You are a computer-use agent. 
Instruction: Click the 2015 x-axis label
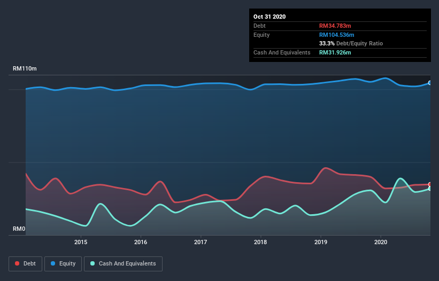[81, 242]
